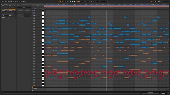Image resolution: width=170 pixels, height=95 pixels.
Task: Click the Invert notes button
Action: (x=28, y=11)
